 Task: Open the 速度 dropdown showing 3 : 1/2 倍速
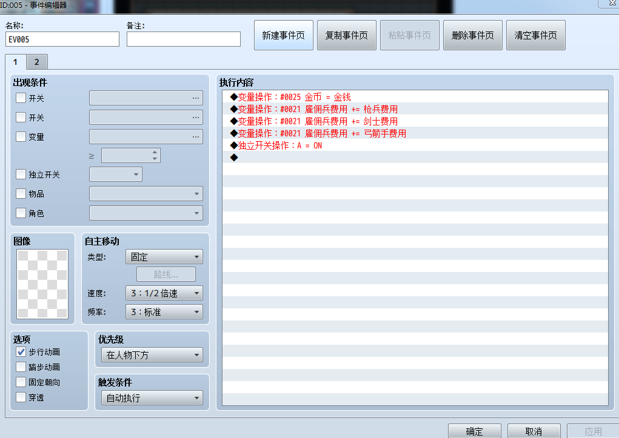(164, 293)
